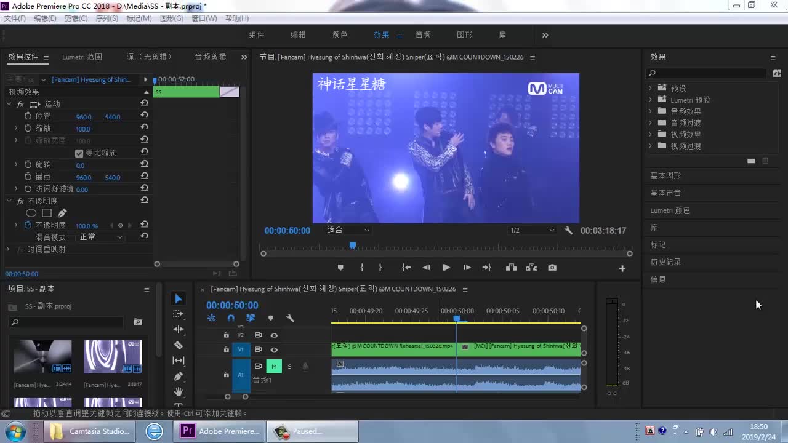Image resolution: width=788 pixels, height=443 pixels.
Task: Toggle lock on V2 track
Action: 226,335
